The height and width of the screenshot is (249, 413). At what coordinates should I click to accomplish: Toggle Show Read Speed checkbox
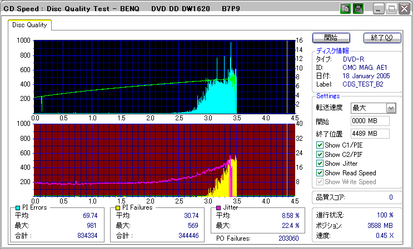click(x=320, y=173)
